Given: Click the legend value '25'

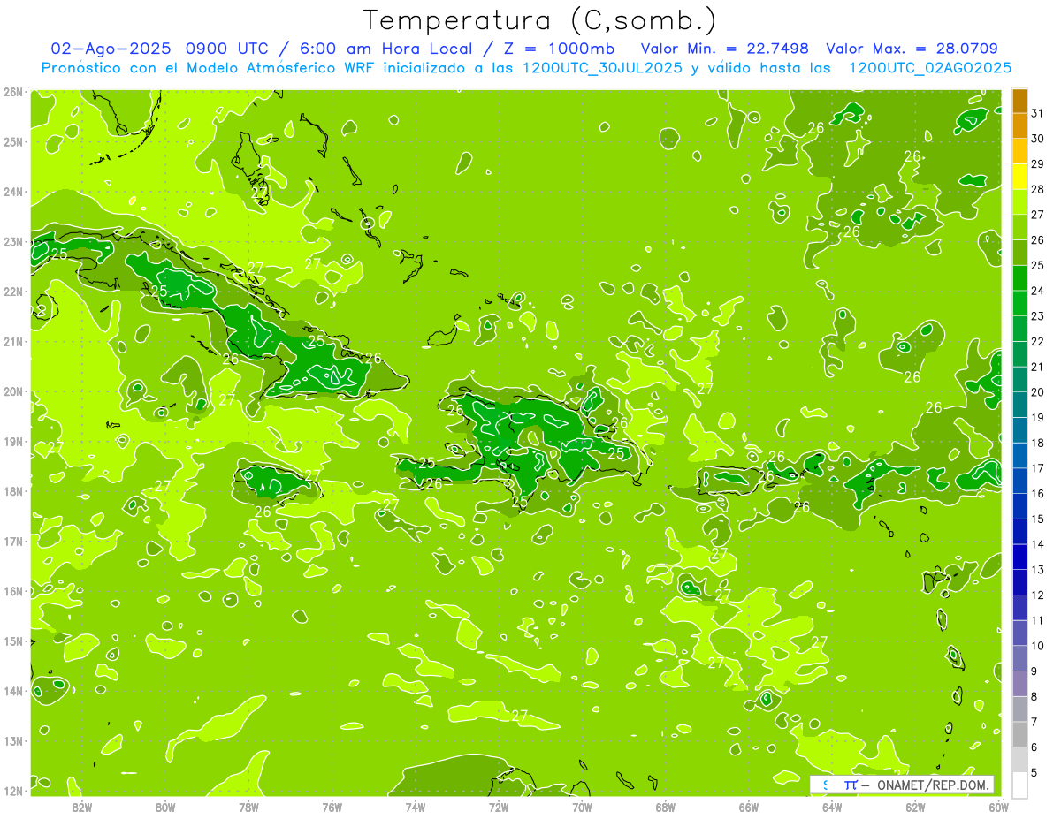Looking at the screenshot, I should [1038, 265].
